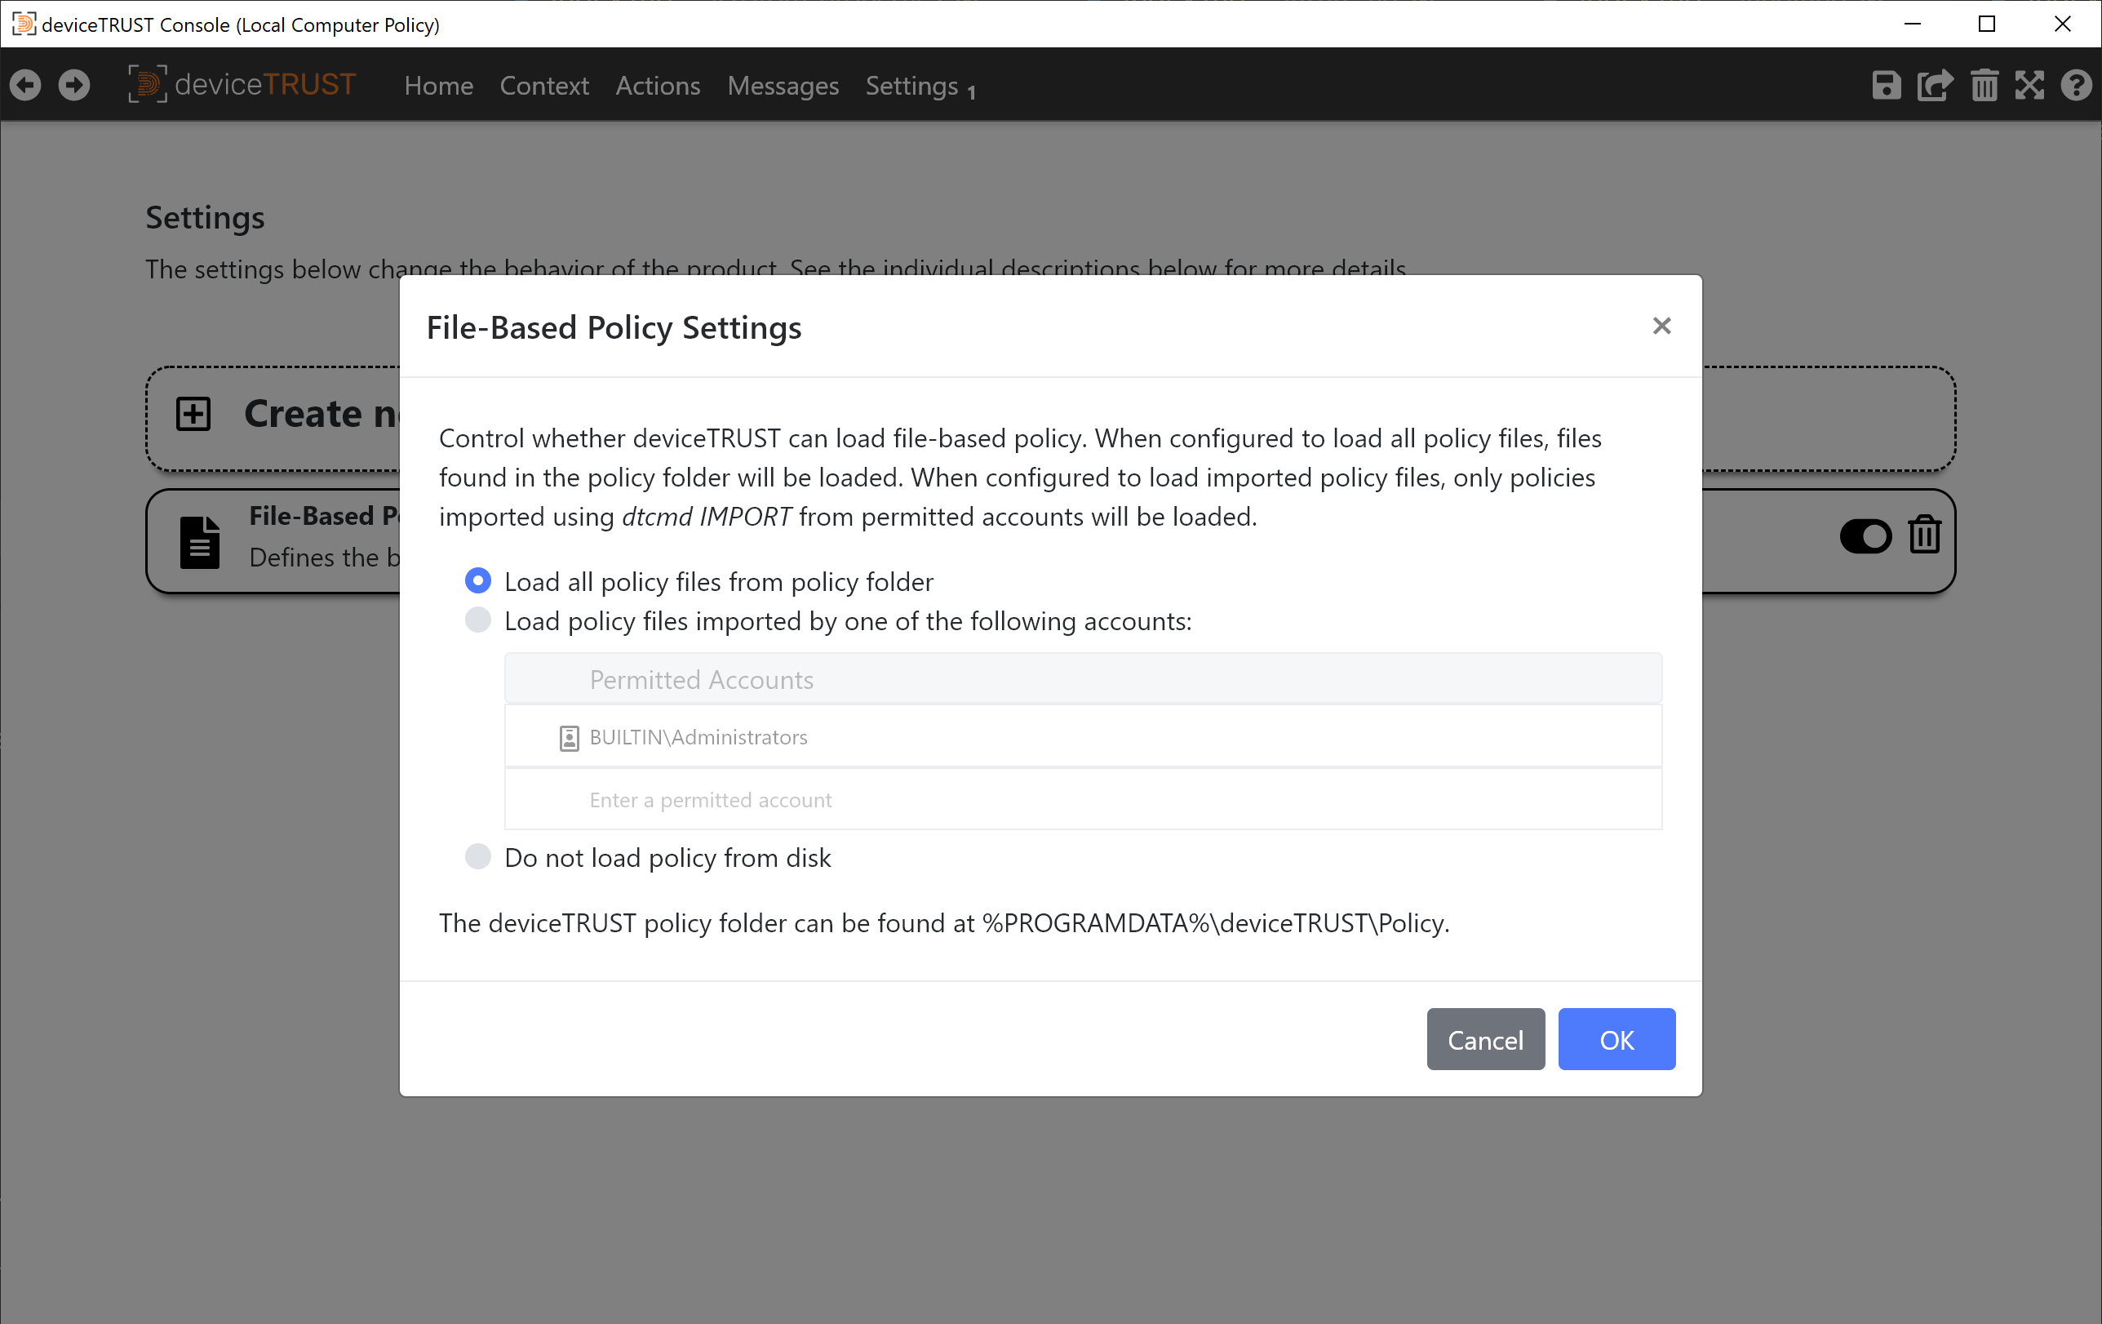2102x1324 pixels.
Task: Select Load policy files imported by accounts
Action: [477, 620]
